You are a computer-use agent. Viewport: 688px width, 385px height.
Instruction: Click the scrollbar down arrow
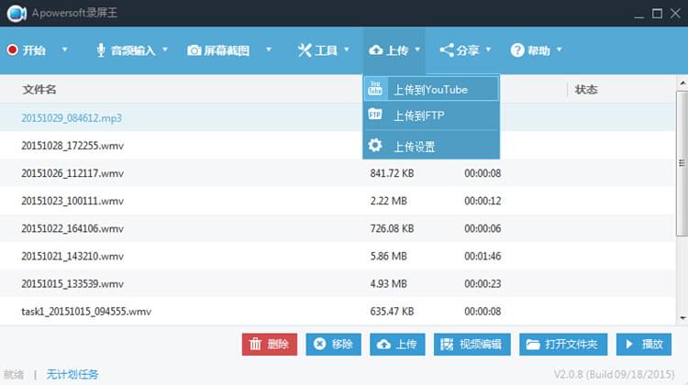pyautogui.click(x=682, y=318)
